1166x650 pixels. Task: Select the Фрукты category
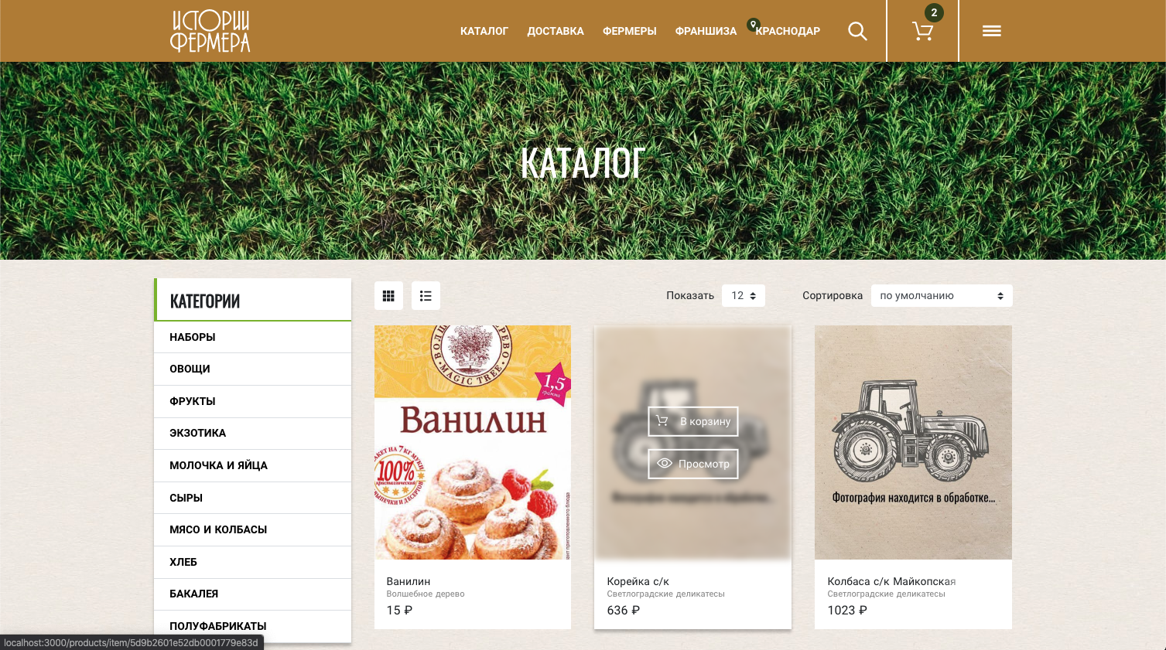point(253,401)
